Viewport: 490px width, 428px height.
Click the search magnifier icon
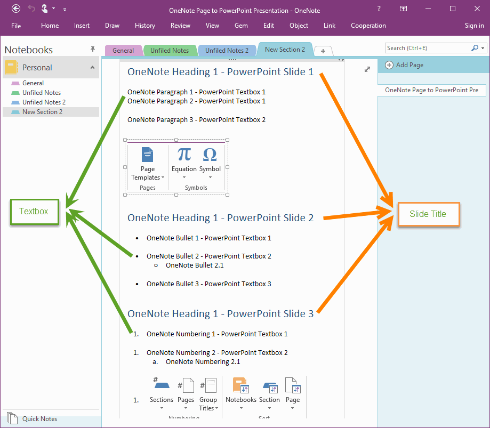(x=475, y=48)
